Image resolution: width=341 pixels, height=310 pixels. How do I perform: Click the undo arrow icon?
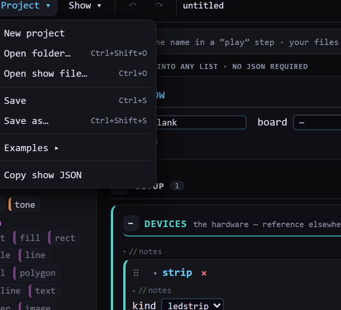click(x=133, y=5)
